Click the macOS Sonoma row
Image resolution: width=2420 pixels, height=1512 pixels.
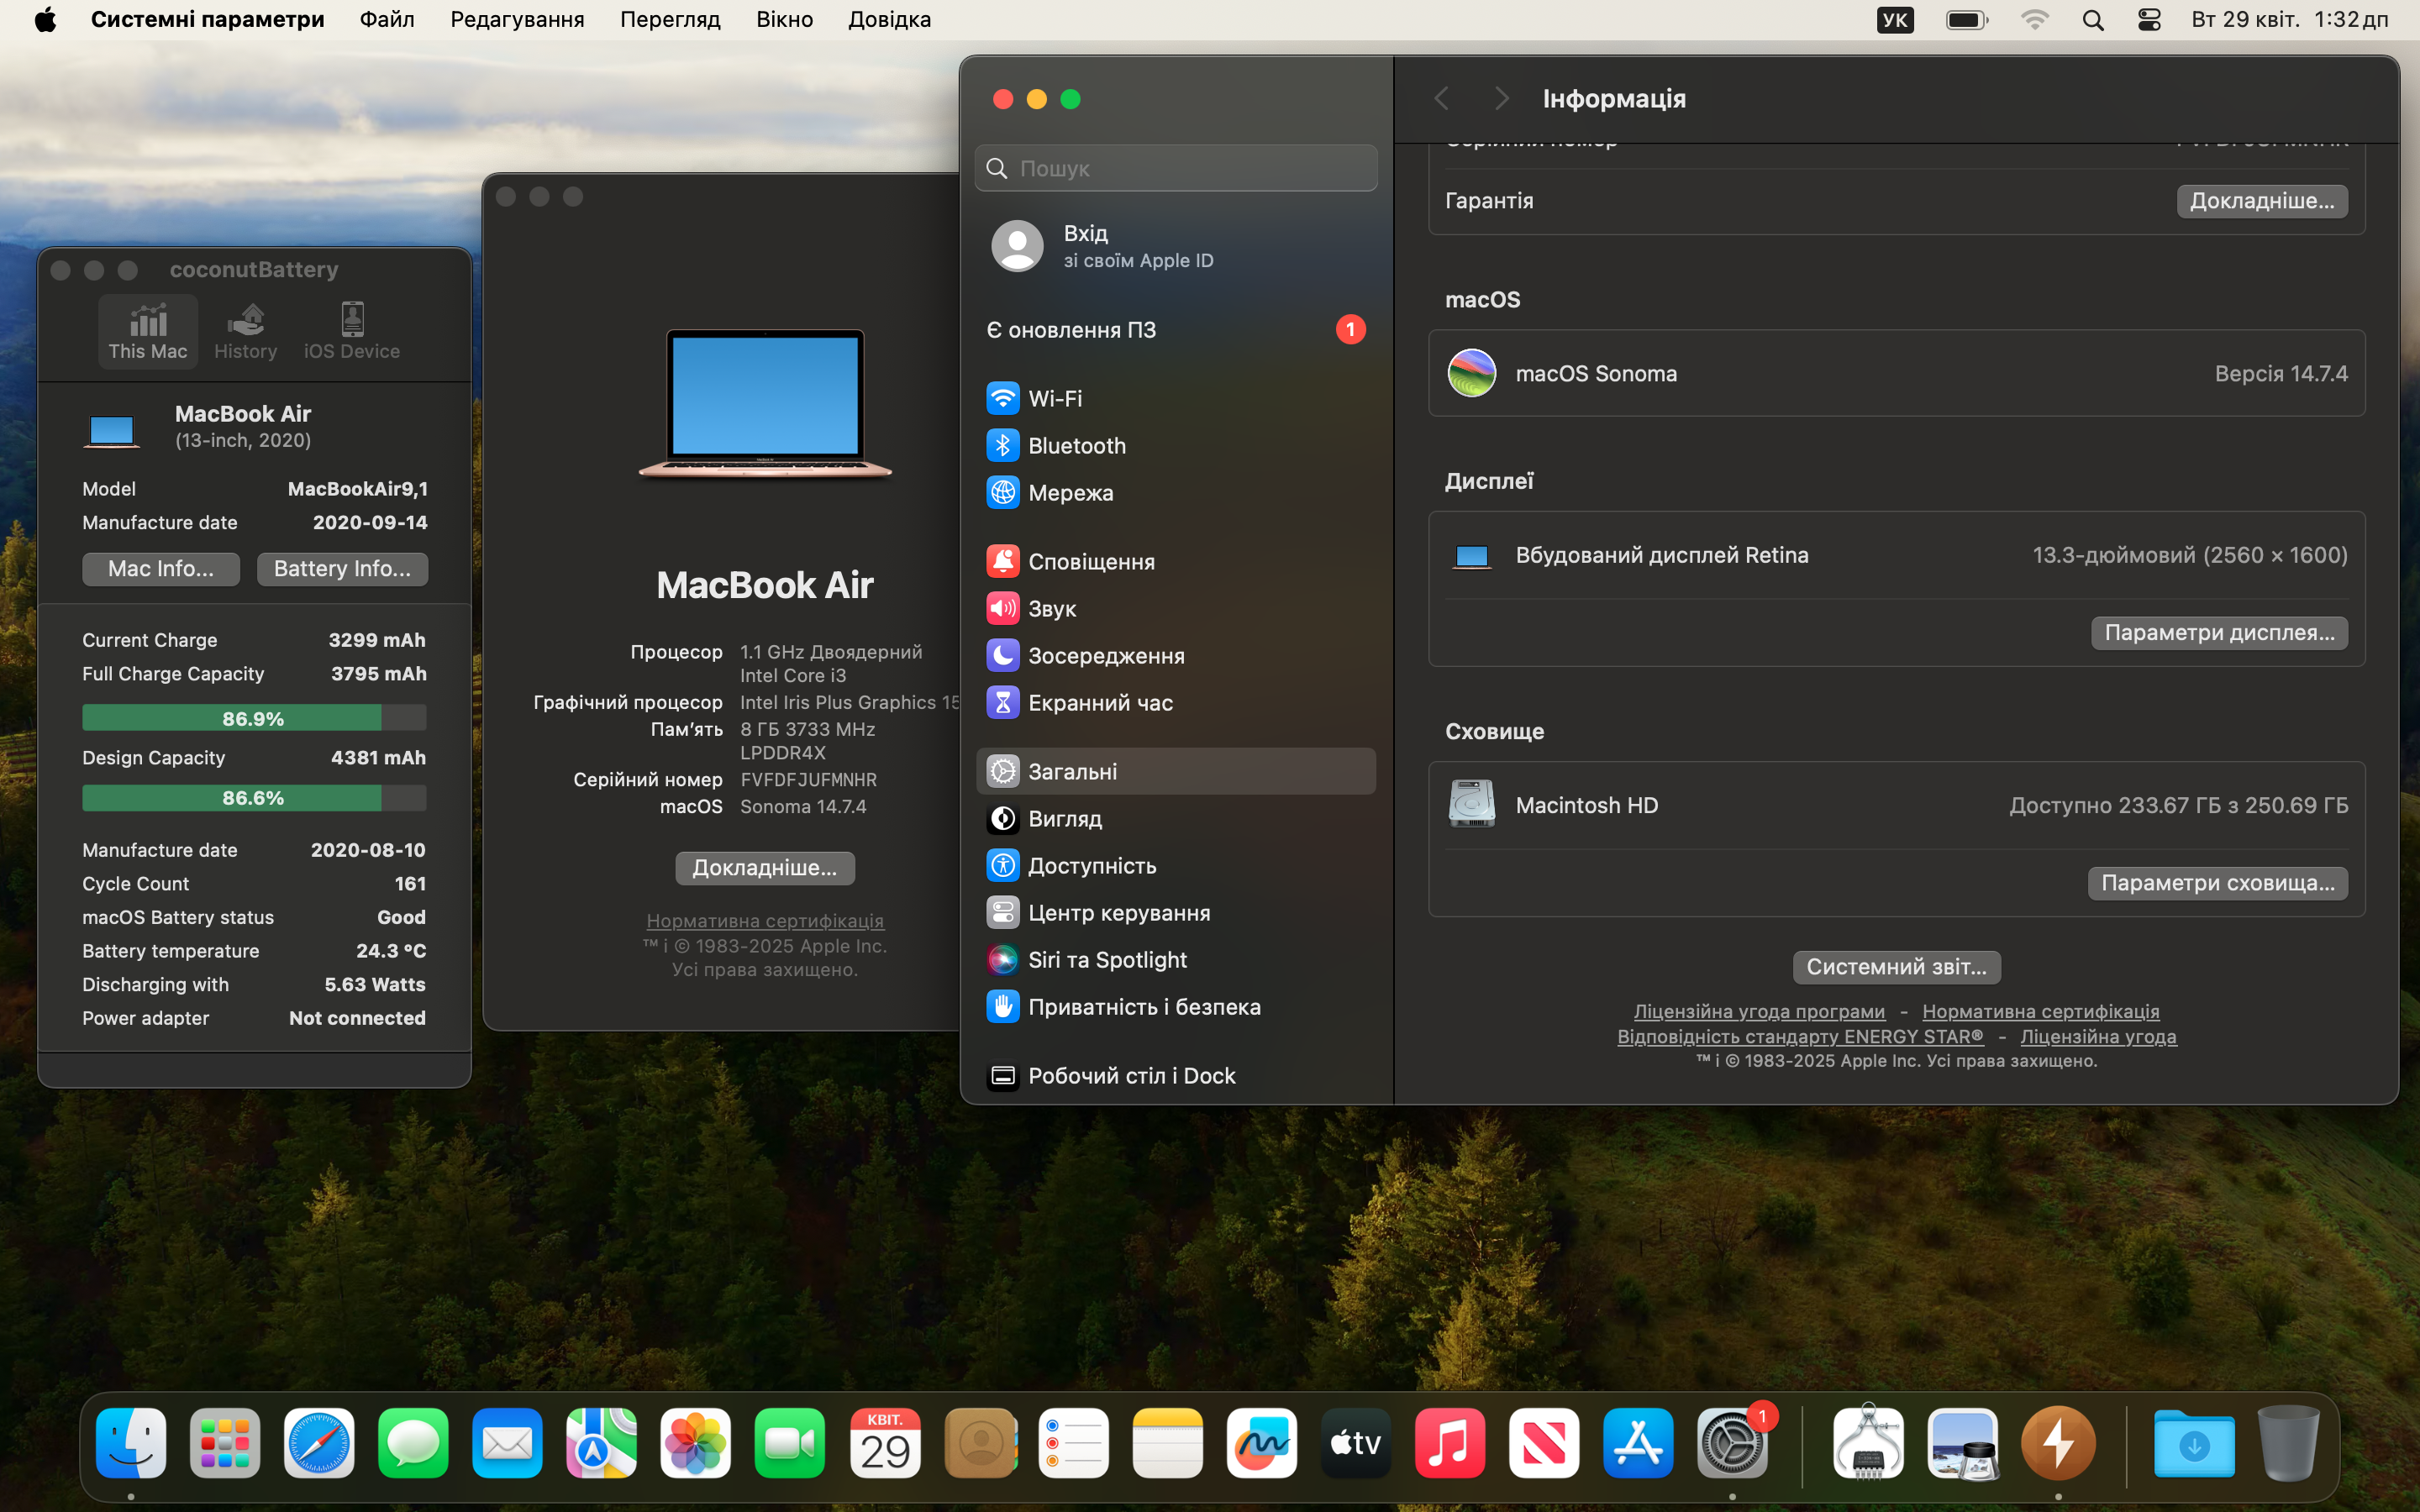click(1897, 373)
